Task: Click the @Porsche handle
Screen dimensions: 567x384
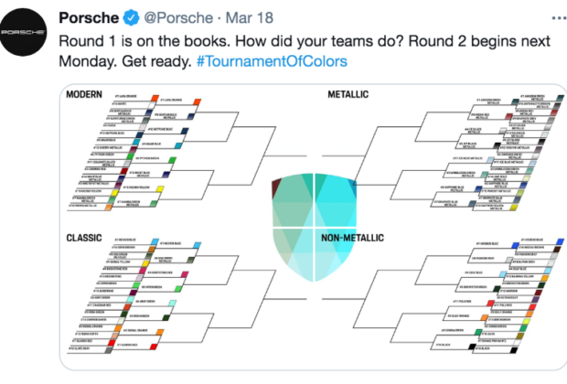Action: click(x=178, y=17)
